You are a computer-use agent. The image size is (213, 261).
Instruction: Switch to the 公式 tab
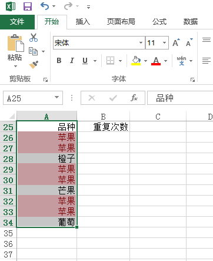[159, 22]
